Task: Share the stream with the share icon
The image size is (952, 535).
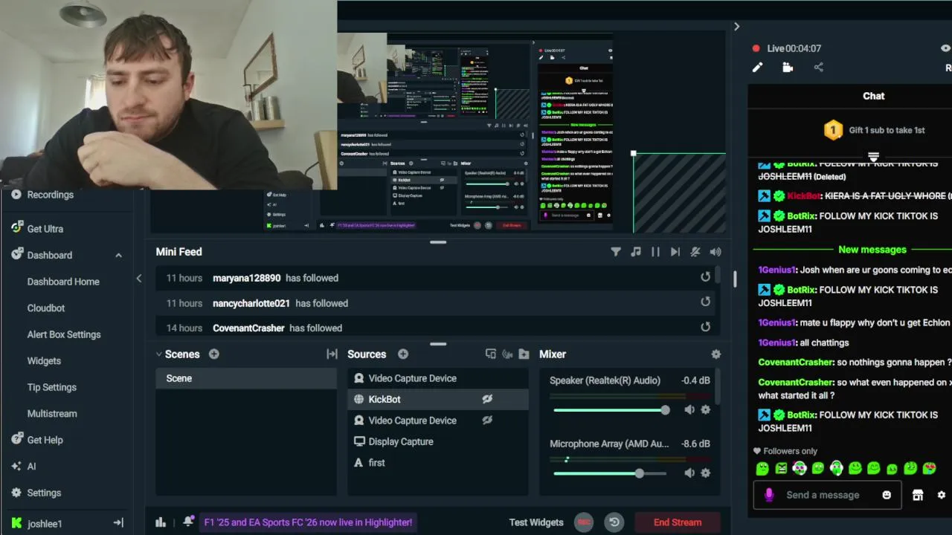Action: [818, 68]
